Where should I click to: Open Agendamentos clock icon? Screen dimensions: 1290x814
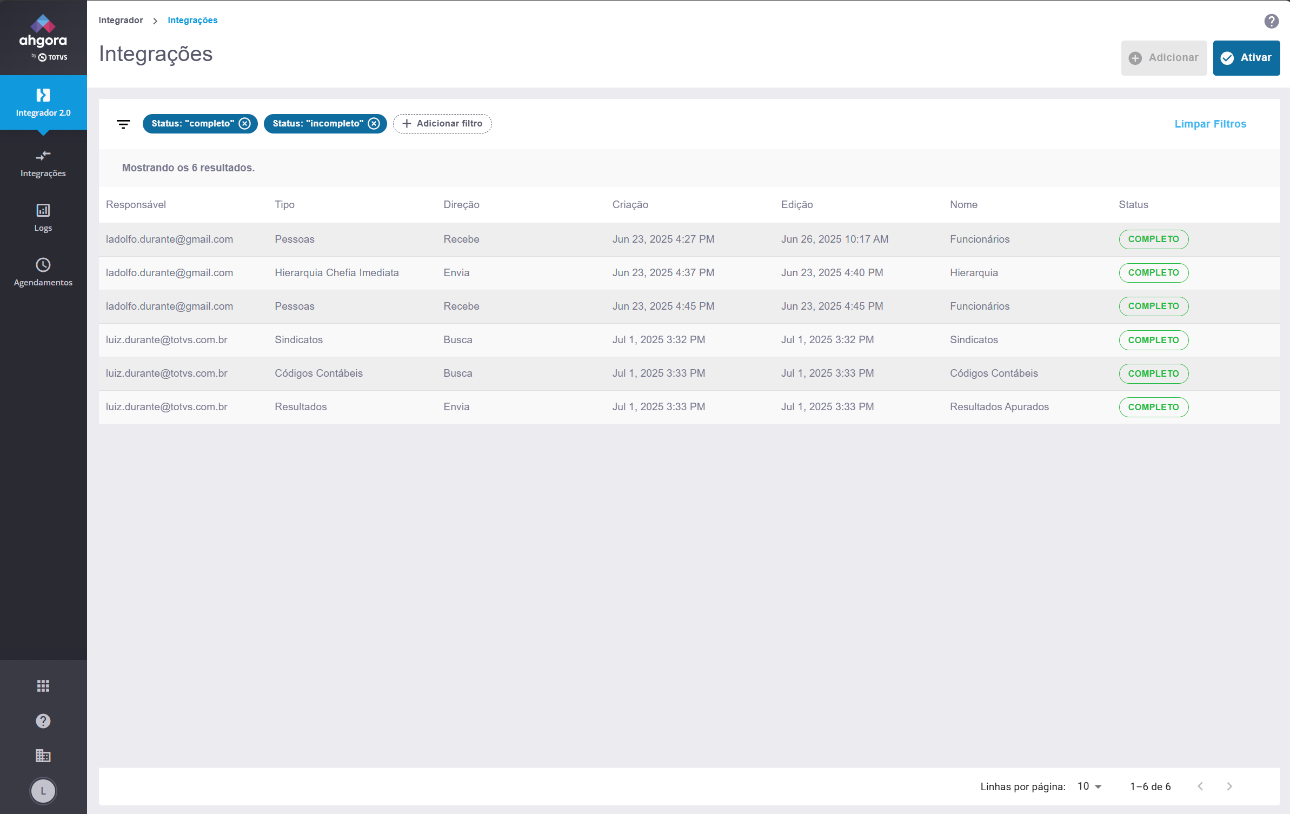pos(43,265)
